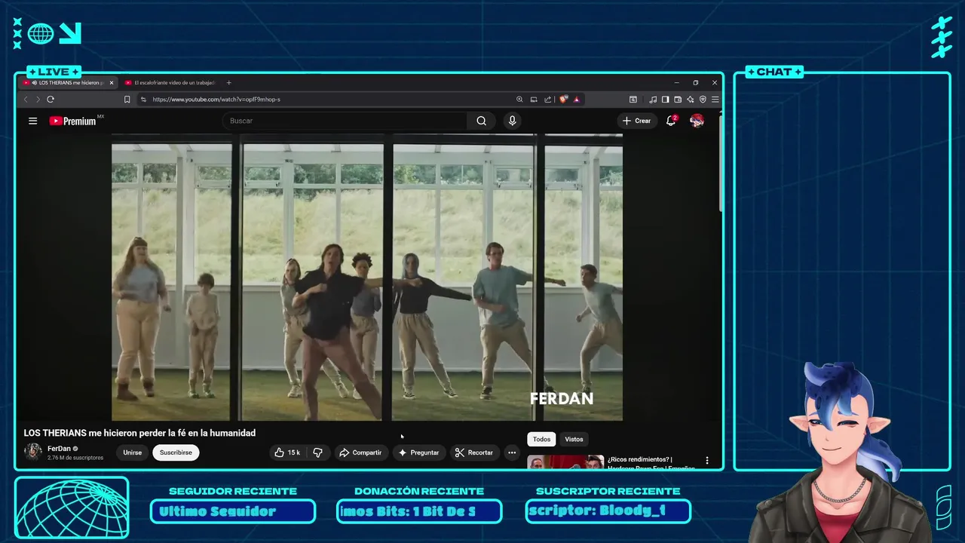Click the Unirse join button
Screen dimensions: 965x543
[x=133, y=452]
